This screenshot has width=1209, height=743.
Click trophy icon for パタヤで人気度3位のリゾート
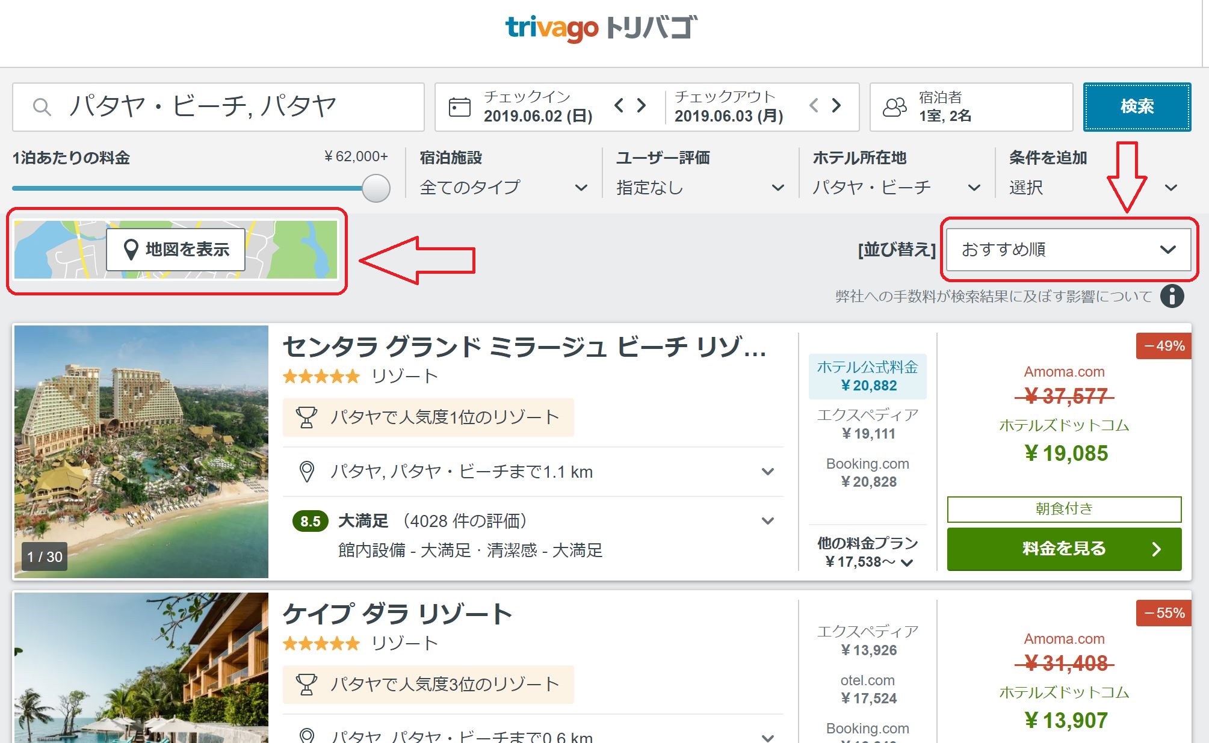tap(306, 684)
